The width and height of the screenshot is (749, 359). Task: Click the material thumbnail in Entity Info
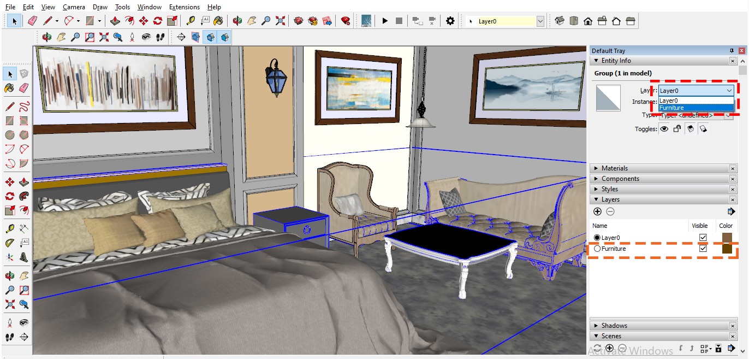[x=608, y=97]
